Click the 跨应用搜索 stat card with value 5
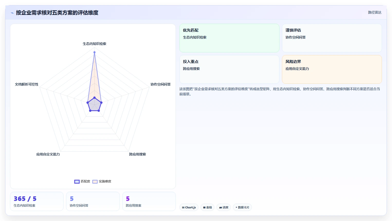 click(x=149, y=201)
